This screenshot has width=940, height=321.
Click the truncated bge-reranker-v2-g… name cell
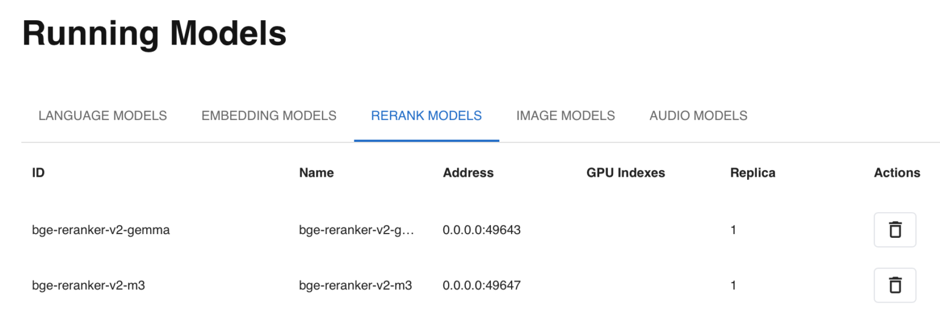pos(357,231)
